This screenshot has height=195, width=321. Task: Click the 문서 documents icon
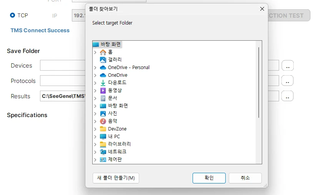(103, 98)
